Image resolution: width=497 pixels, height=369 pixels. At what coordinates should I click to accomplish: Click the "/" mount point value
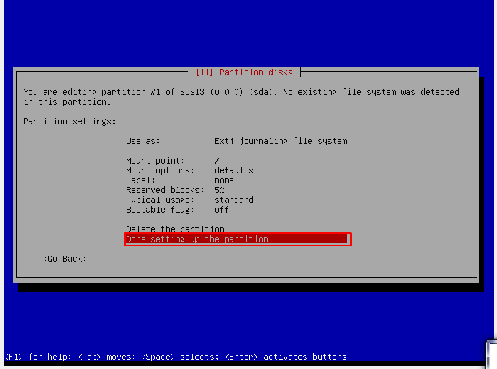click(x=217, y=161)
